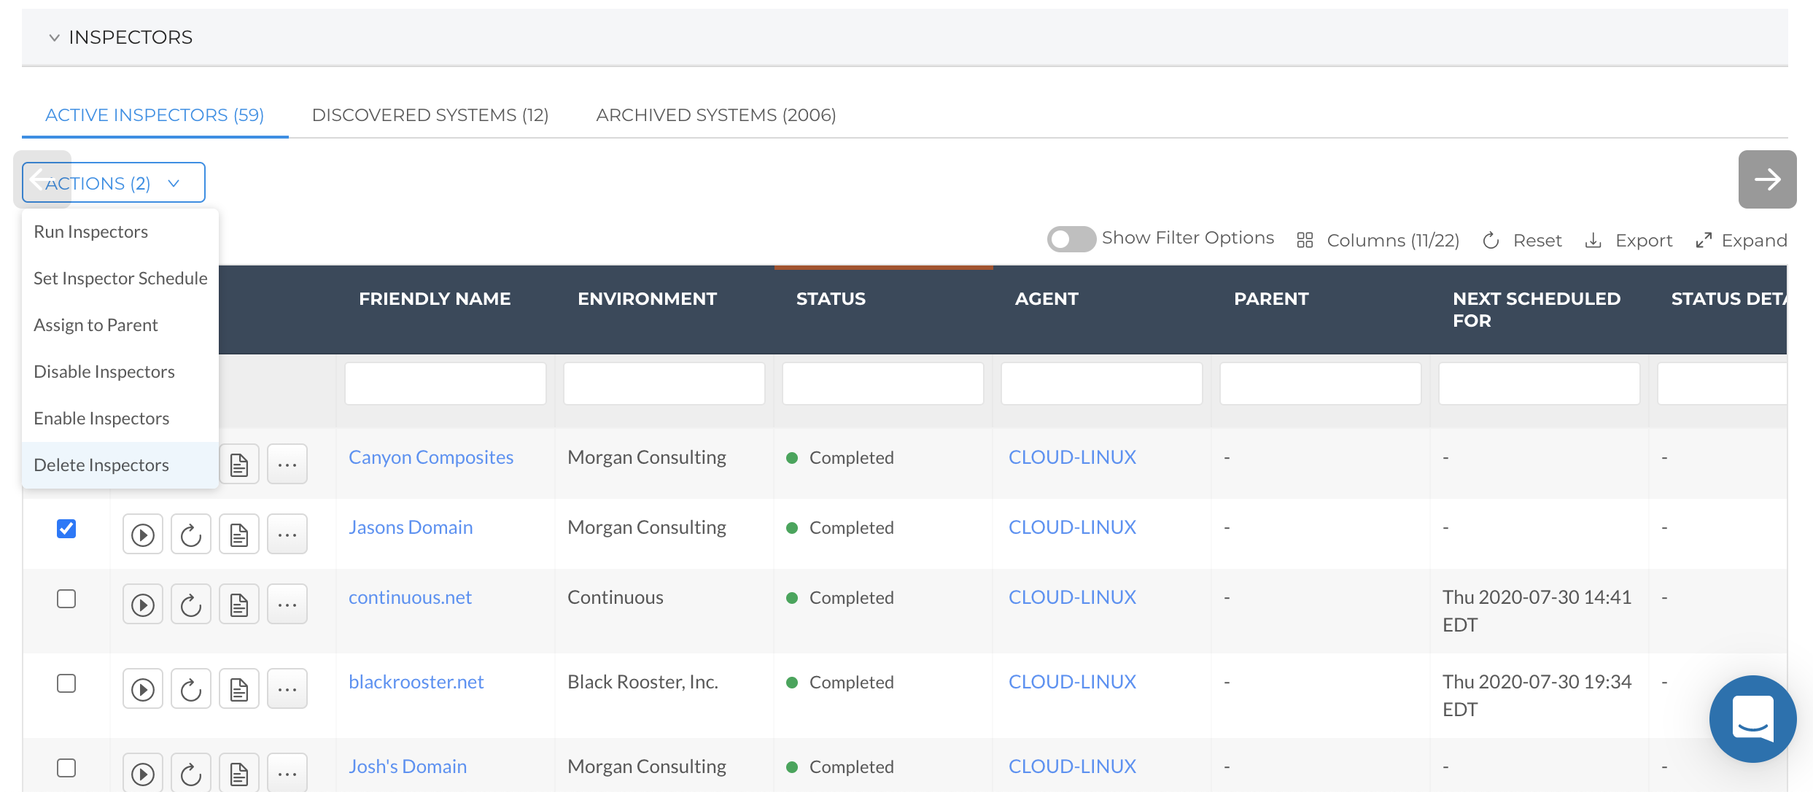
Task: Sort by FRIENDLY NAME column header
Action: (435, 299)
